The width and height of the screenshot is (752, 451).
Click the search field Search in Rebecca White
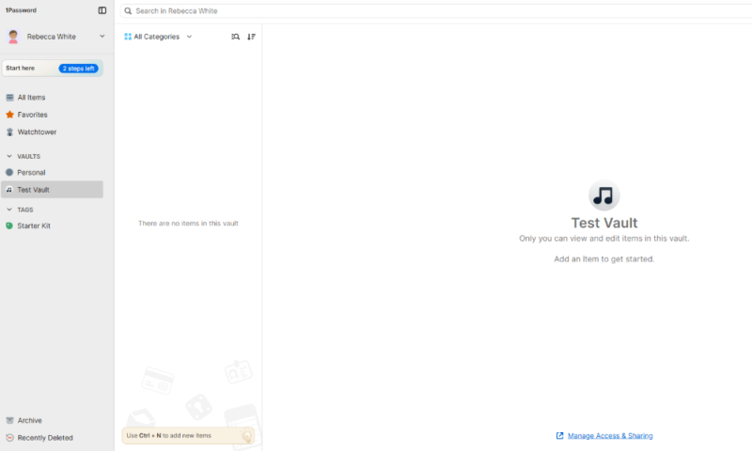[x=435, y=10]
